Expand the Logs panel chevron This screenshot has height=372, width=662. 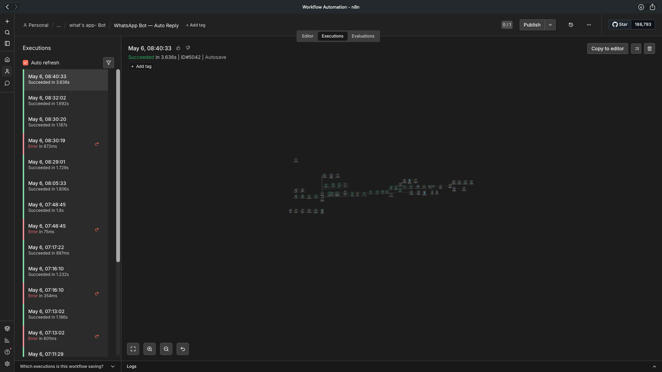[x=654, y=367]
